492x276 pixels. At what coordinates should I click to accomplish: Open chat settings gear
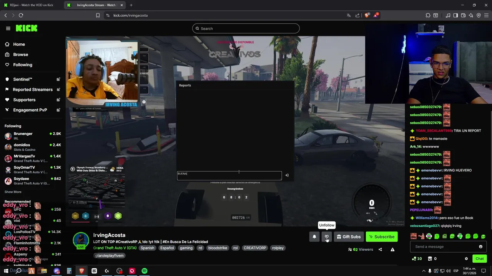pyautogui.click(x=466, y=259)
